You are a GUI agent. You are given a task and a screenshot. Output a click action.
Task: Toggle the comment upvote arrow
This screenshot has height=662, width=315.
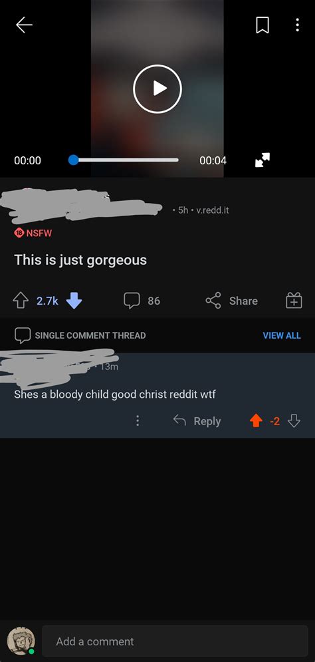click(x=256, y=421)
